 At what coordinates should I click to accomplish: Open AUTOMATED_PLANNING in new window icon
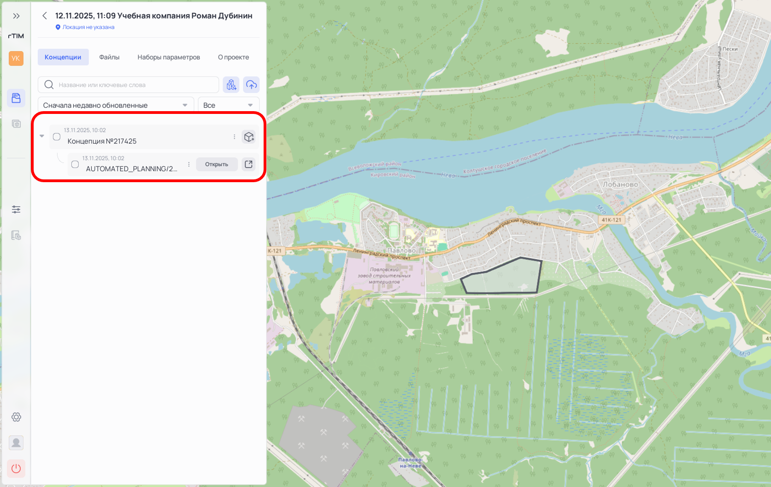coord(249,164)
